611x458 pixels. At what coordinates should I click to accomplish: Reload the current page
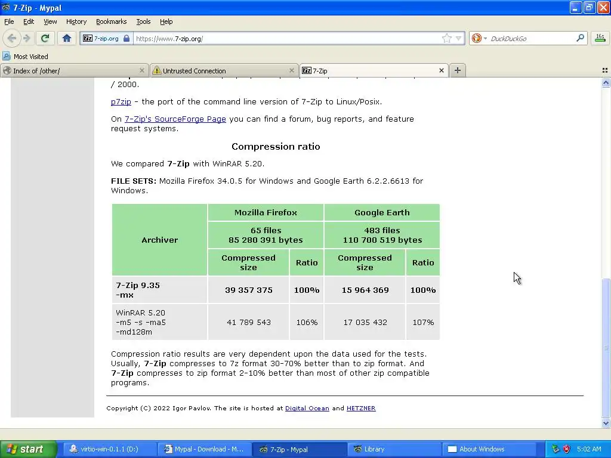pyautogui.click(x=45, y=38)
